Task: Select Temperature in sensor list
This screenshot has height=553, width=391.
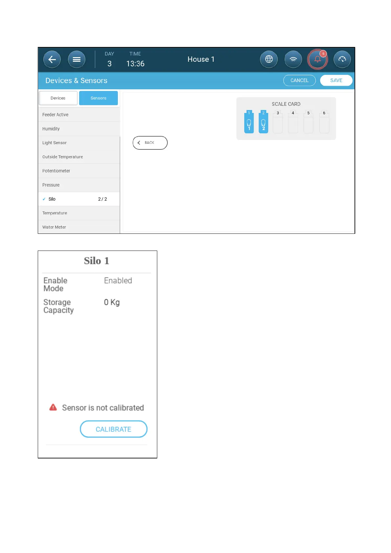Action: coord(79,213)
